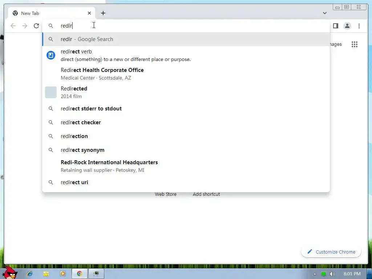
Task: Click the address bar containing redir
Action: [x=186, y=26]
